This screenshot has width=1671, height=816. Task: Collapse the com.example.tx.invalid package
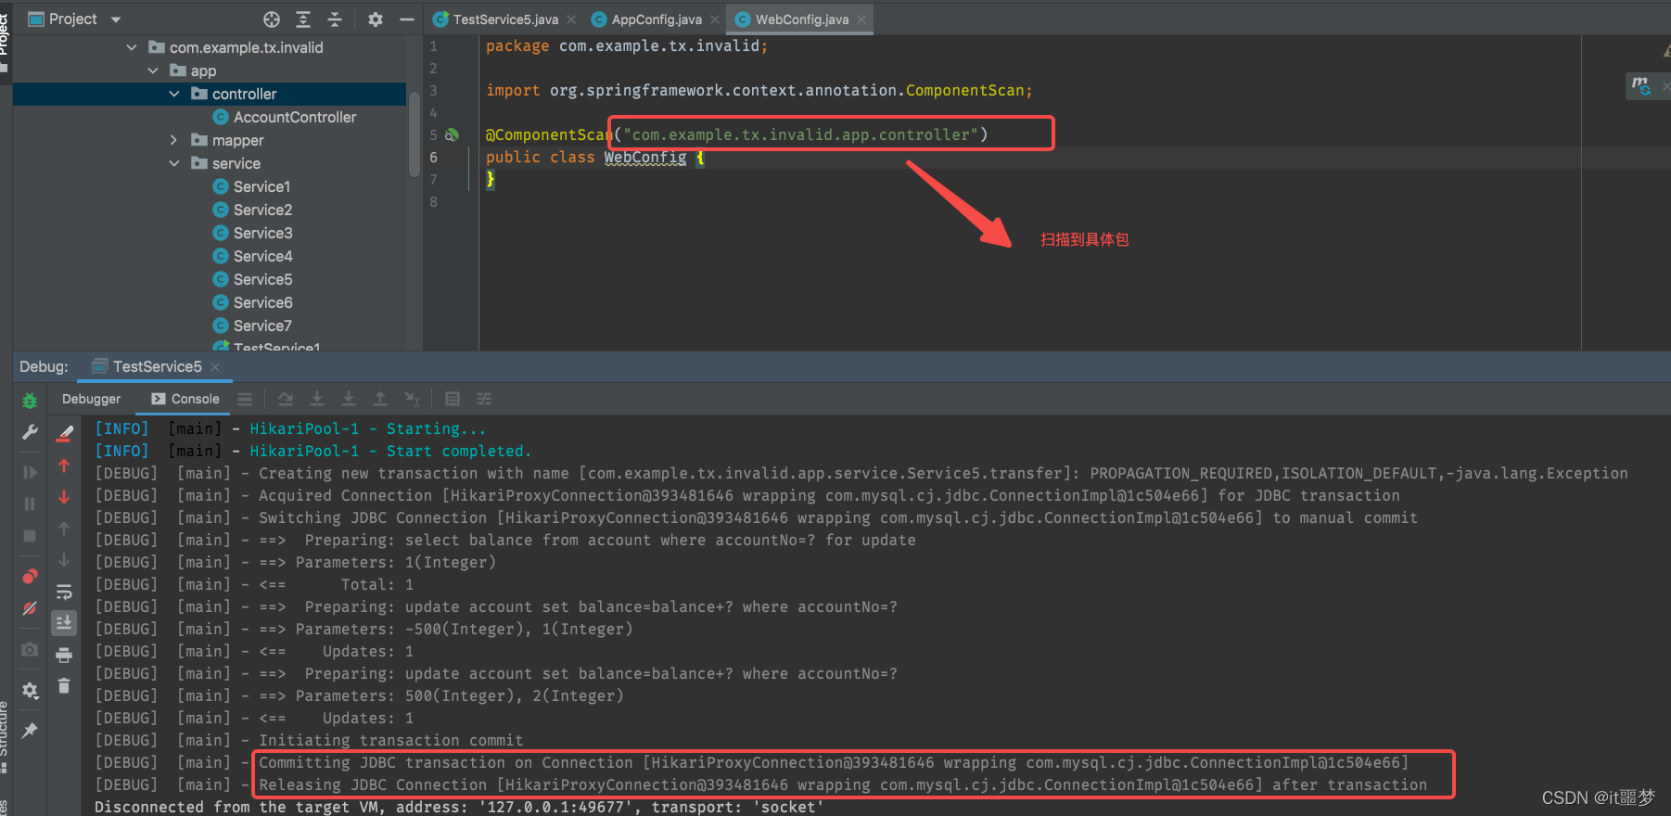pyautogui.click(x=132, y=47)
